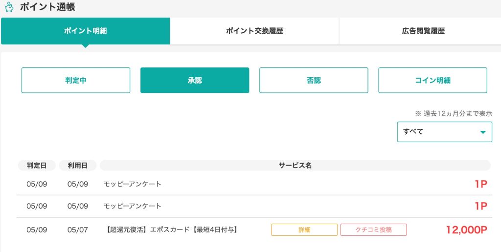Viewport: 501px width, 252px height.
Task: Click the 12,000P point amount
Action: (x=466, y=230)
